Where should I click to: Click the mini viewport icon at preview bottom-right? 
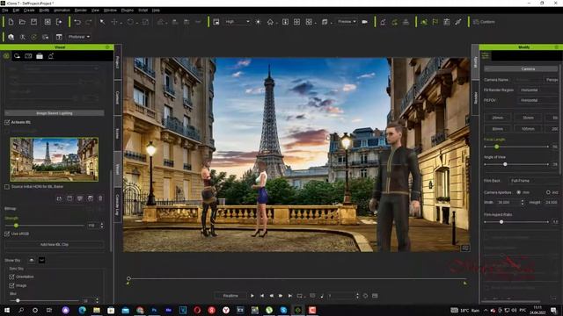[465, 248]
